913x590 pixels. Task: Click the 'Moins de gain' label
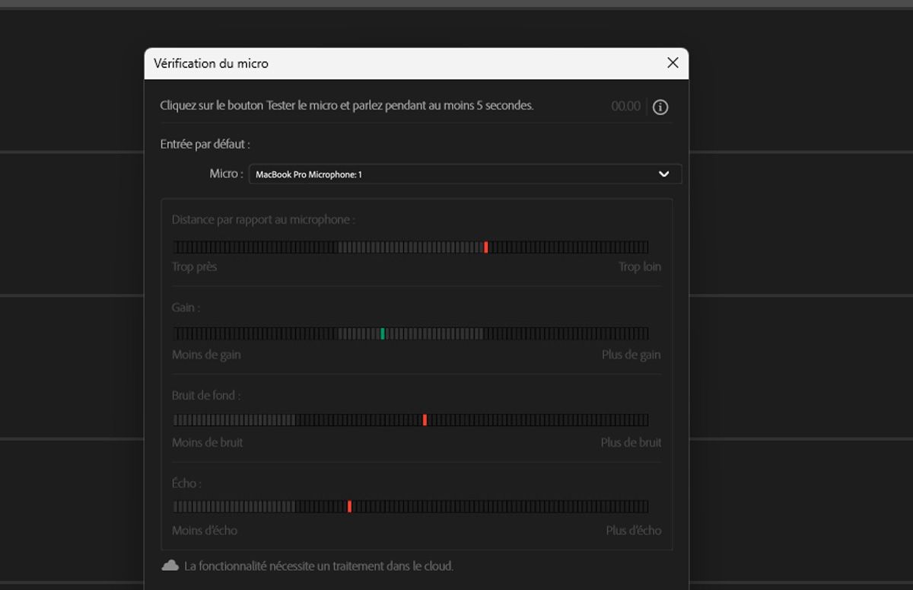(206, 355)
